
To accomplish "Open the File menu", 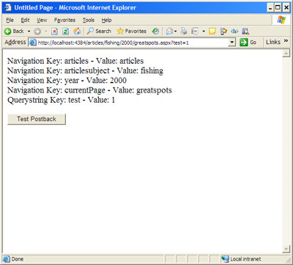I will coord(10,20).
